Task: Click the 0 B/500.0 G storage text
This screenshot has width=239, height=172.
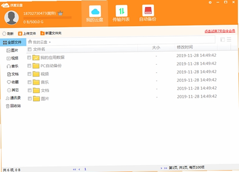Action: point(33,22)
